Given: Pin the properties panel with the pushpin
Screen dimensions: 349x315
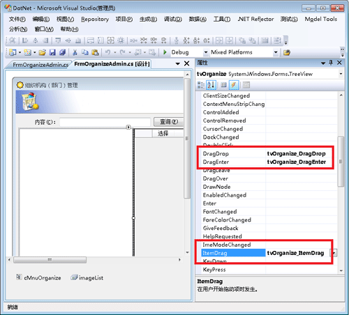Looking at the screenshot, I should click(x=331, y=63).
